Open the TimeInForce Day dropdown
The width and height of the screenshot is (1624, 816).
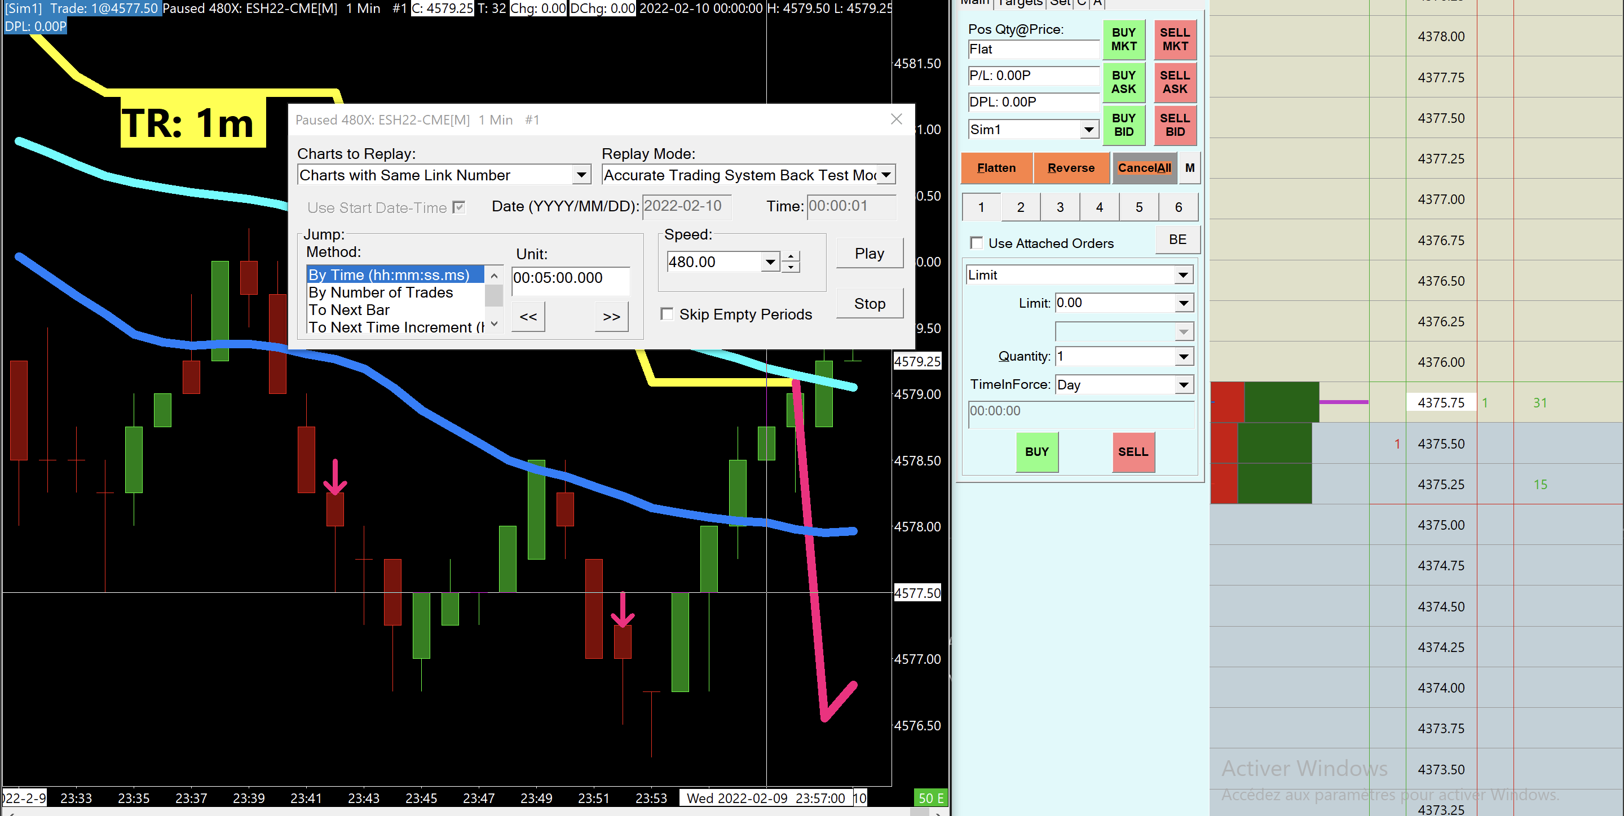pos(1184,384)
